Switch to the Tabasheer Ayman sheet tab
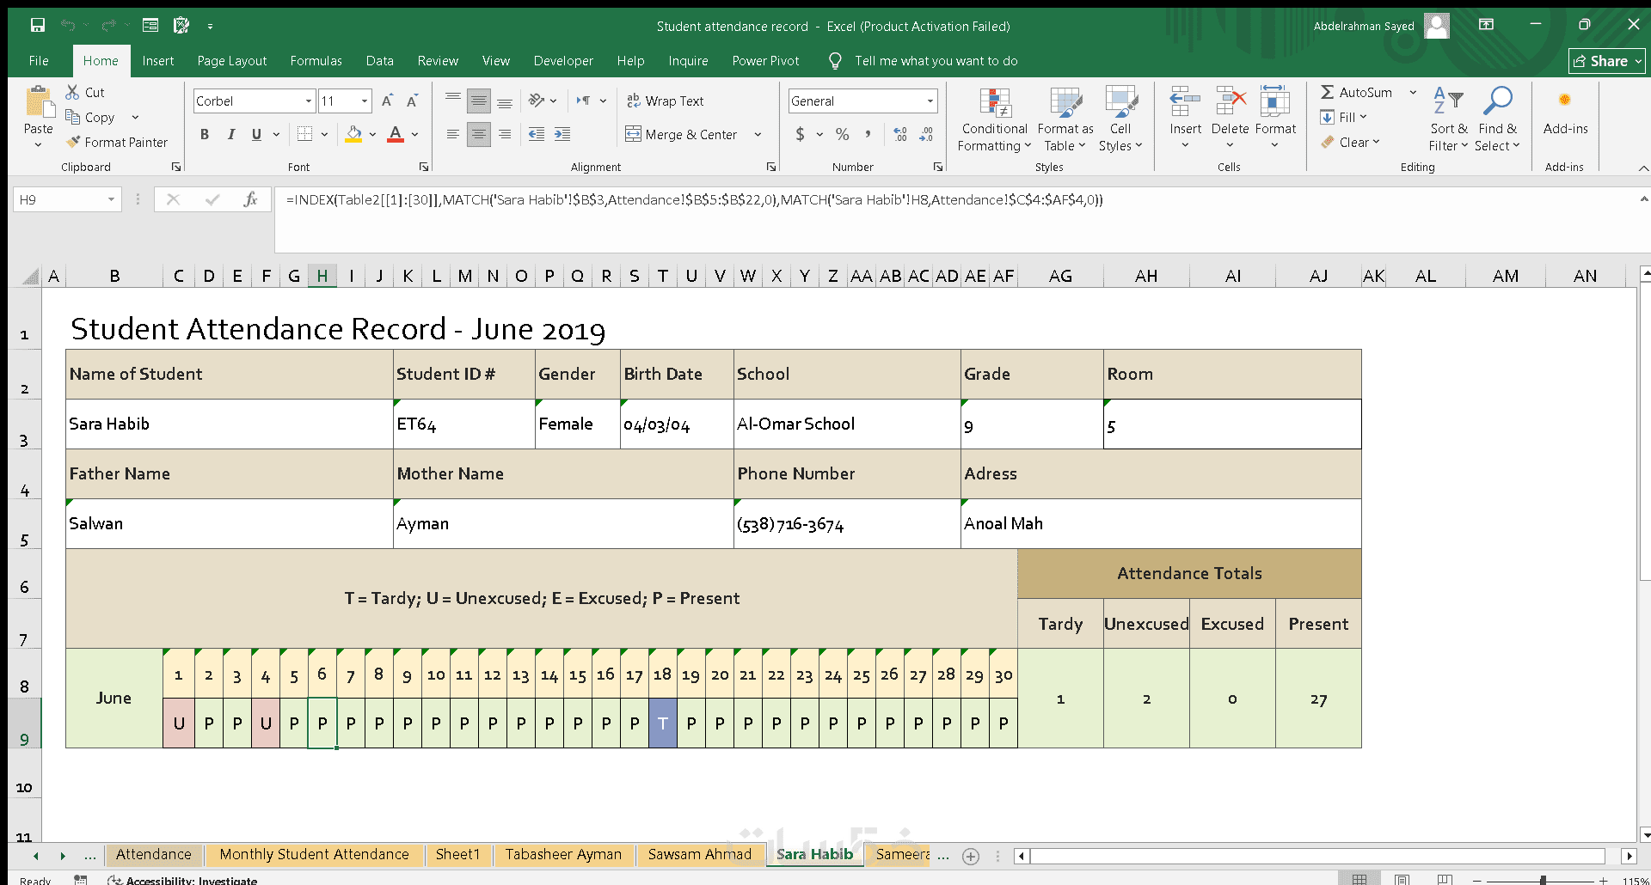Screen dimensions: 1651x885 pos(563,854)
